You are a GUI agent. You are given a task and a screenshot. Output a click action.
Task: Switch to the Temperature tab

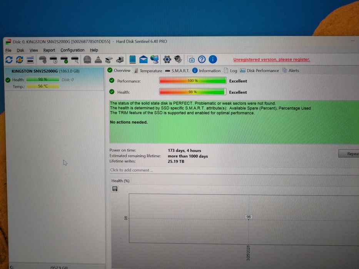click(x=148, y=71)
